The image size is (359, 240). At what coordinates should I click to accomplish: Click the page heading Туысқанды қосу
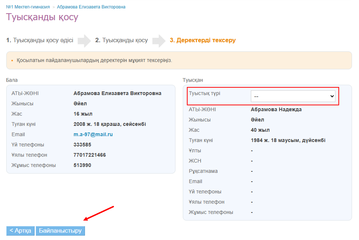pos(42,17)
